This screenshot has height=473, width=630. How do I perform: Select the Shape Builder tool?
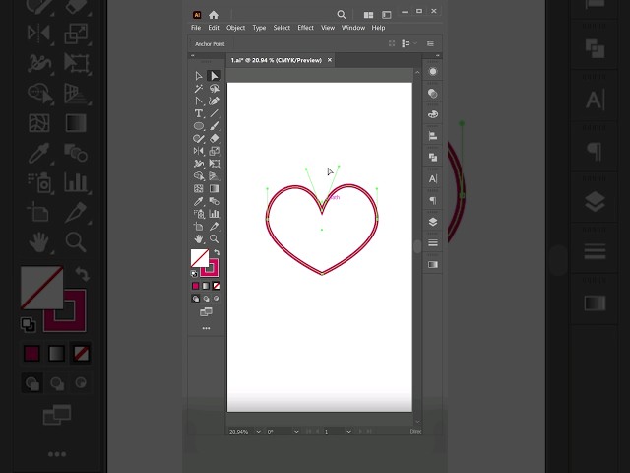199,175
